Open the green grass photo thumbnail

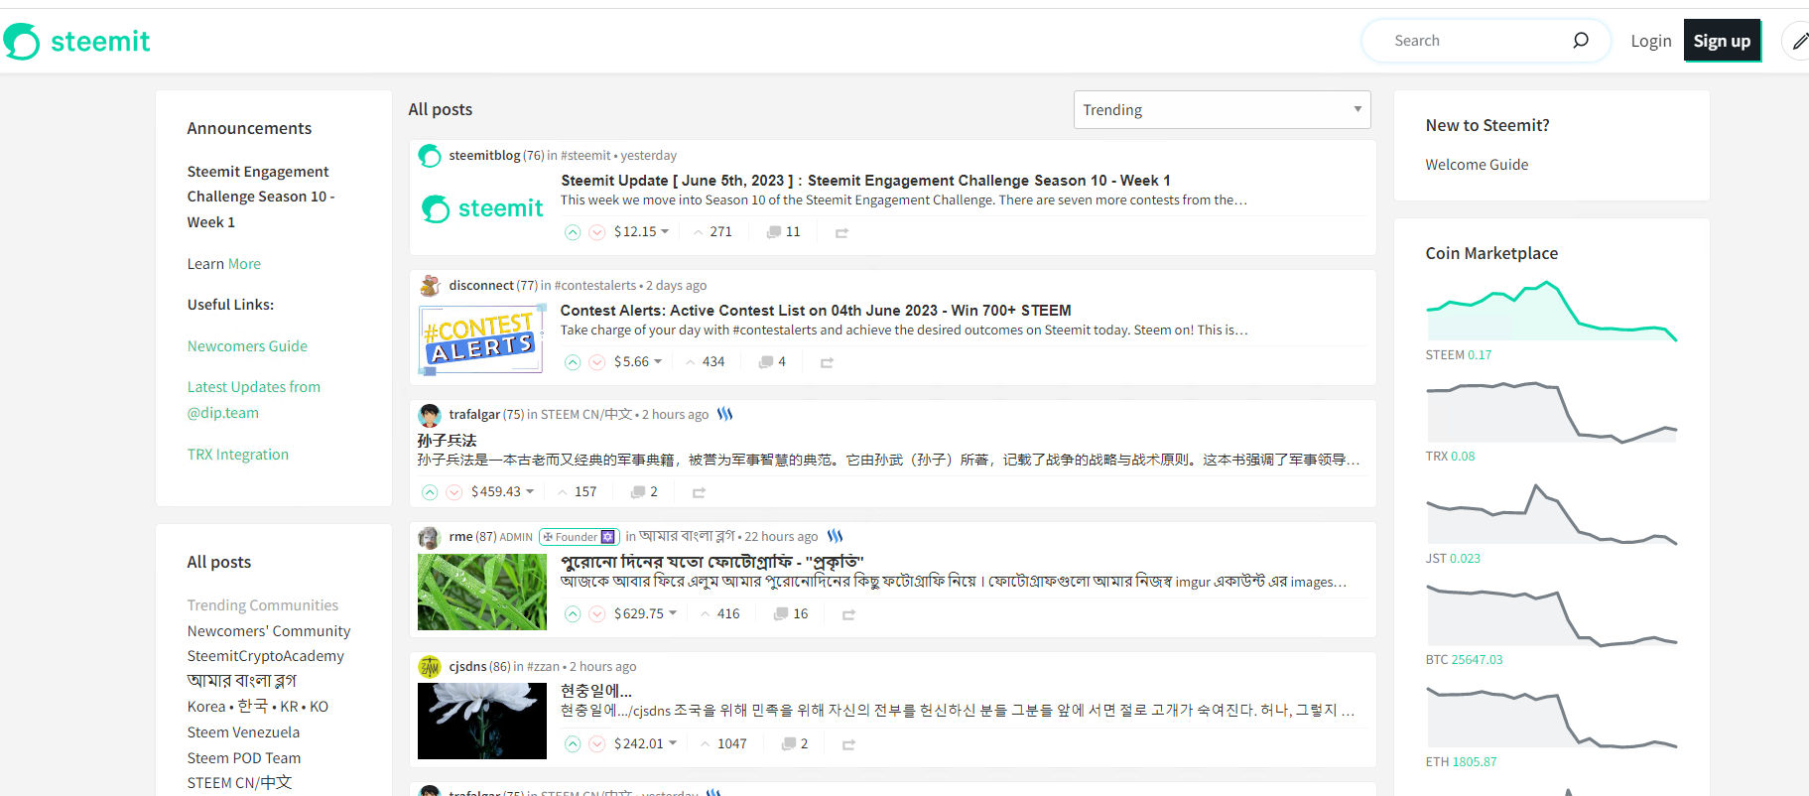click(x=482, y=592)
